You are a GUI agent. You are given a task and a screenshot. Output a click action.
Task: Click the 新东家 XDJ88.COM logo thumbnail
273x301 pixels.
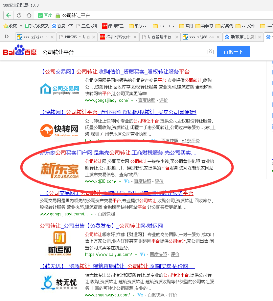[59, 171]
